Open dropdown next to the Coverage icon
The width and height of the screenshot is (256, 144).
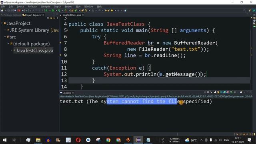[x=63, y=10]
